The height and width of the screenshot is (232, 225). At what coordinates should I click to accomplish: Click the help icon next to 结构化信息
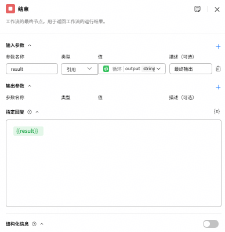34,224
